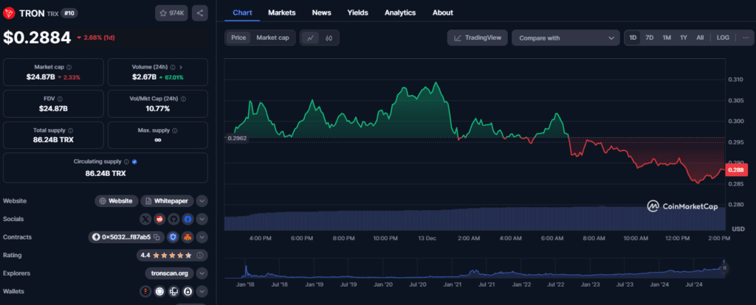
Task: Open tronscan.org explorer link
Action: pyautogui.click(x=169, y=273)
